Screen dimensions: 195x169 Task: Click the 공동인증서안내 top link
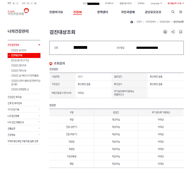coord(126,3)
